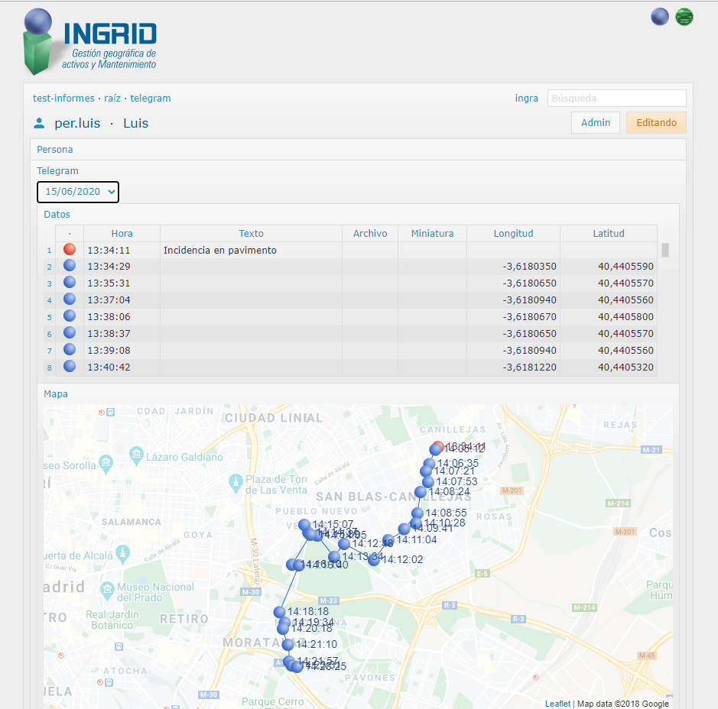Click the Búsqueda search field
The height and width of the screenshot is (709, 718).
click(617, 99)
